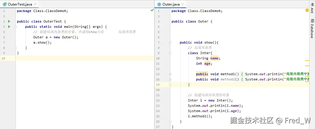This screenshot has width=315, height=129.
Task: Close the Outer.java tab
Action: (x=183, y=4)
